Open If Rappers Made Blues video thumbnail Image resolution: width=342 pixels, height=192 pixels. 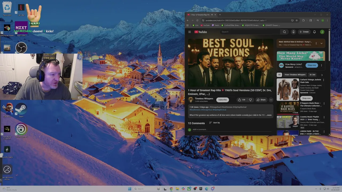[x=287, y=108]
